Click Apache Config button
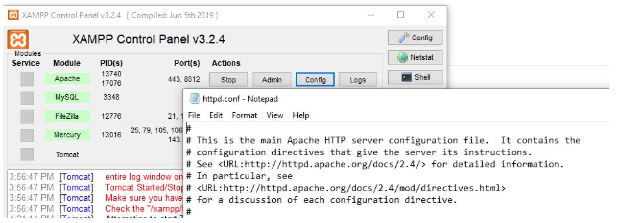This screenshot has height=223, width=617. [x=315, y=80]
